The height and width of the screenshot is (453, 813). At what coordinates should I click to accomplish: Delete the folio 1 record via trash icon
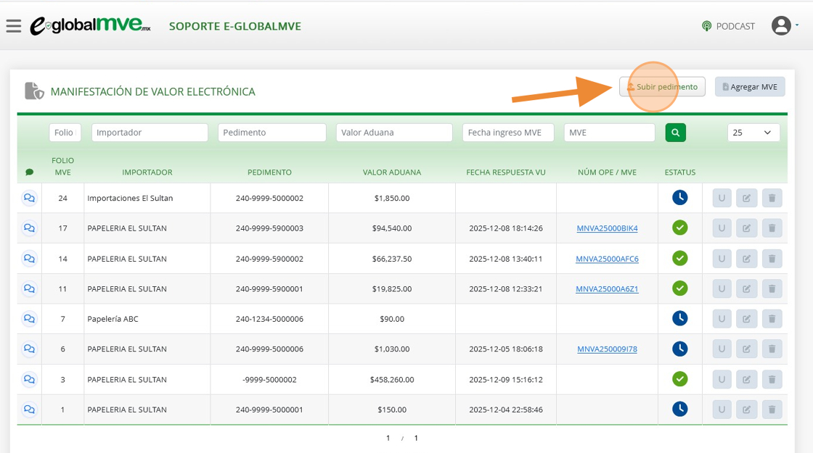[772, 410]
